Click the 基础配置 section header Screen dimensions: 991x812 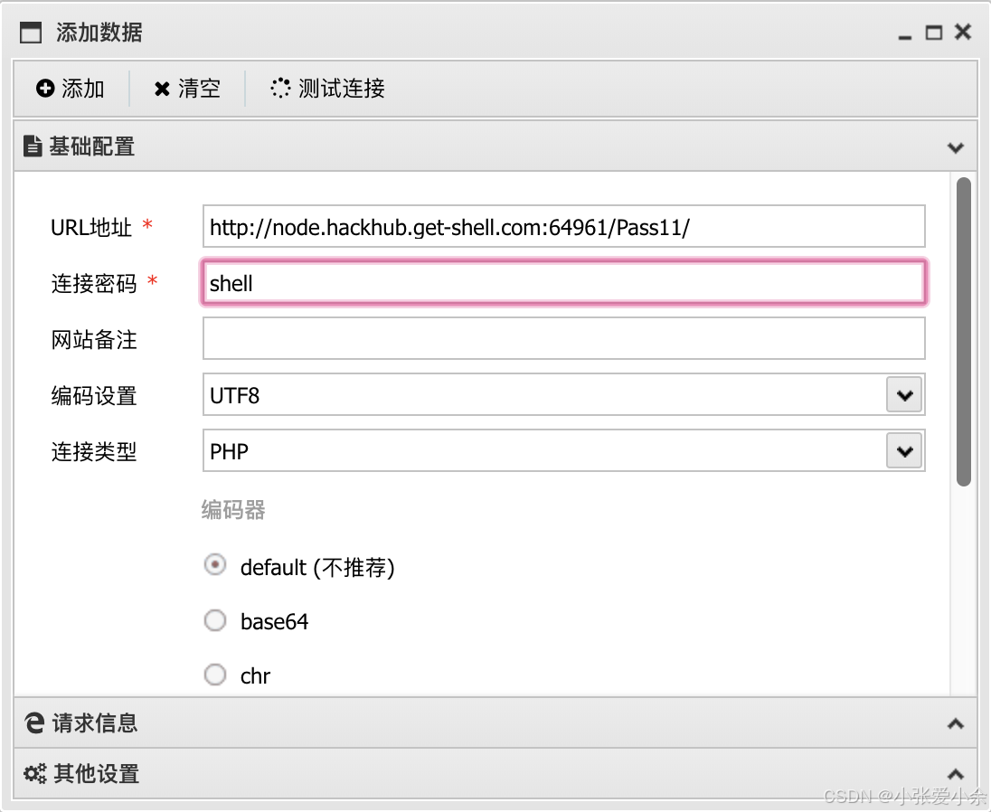pos(495,146)
